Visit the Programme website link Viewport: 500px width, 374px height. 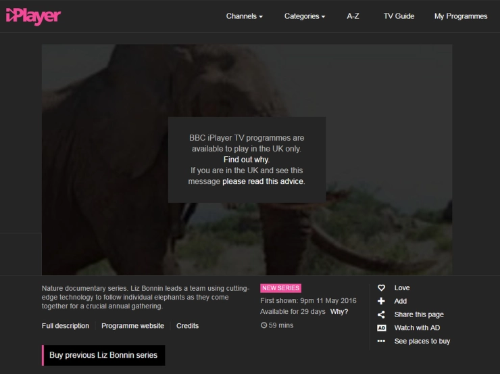(x=132, y=326)
